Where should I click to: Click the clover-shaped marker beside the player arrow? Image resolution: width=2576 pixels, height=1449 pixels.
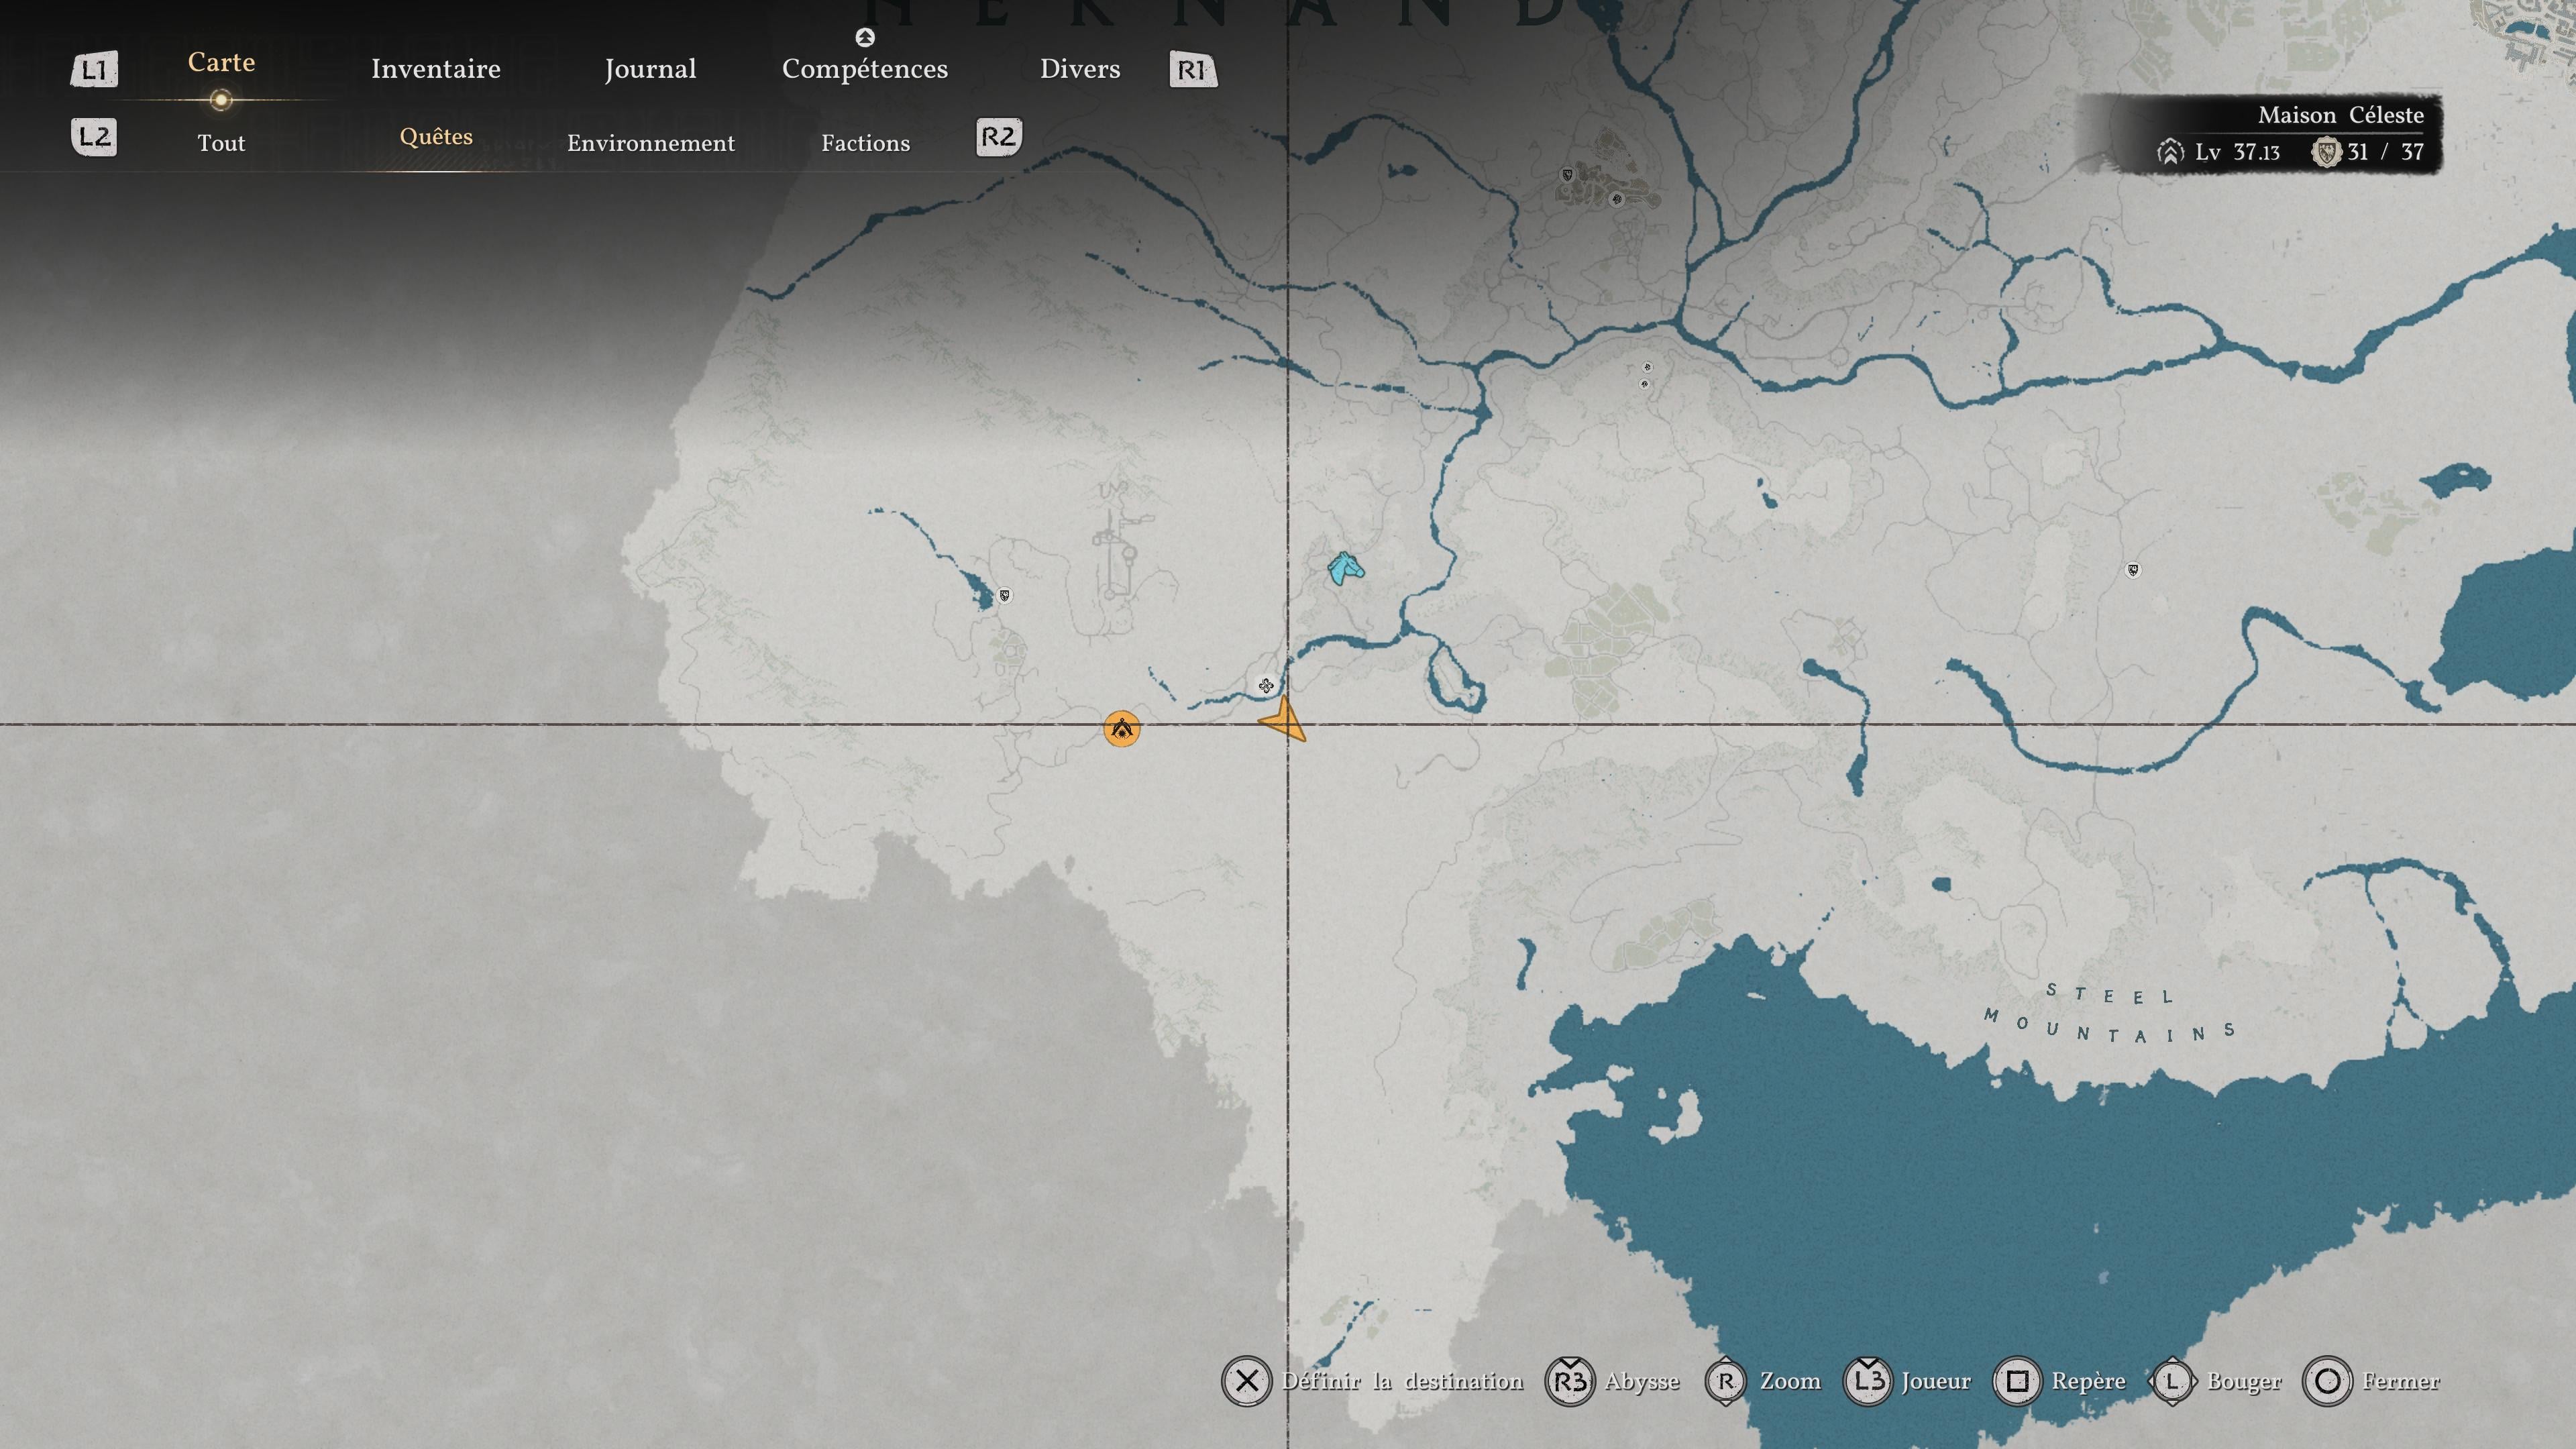(x=1266, y=686)
